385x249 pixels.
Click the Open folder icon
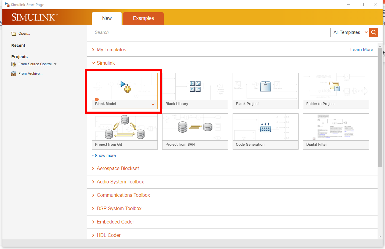[x=14, y=34]
